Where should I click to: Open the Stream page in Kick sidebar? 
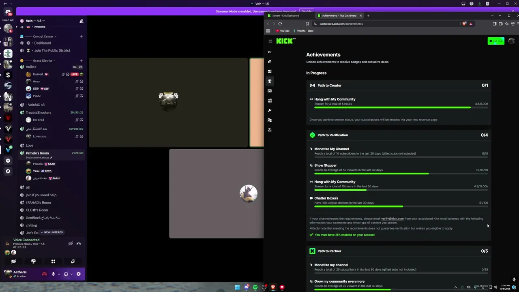pos(270,52)
